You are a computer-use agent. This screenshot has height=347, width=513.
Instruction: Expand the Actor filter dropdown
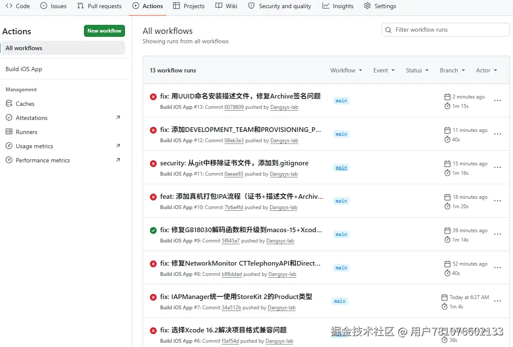486,70
